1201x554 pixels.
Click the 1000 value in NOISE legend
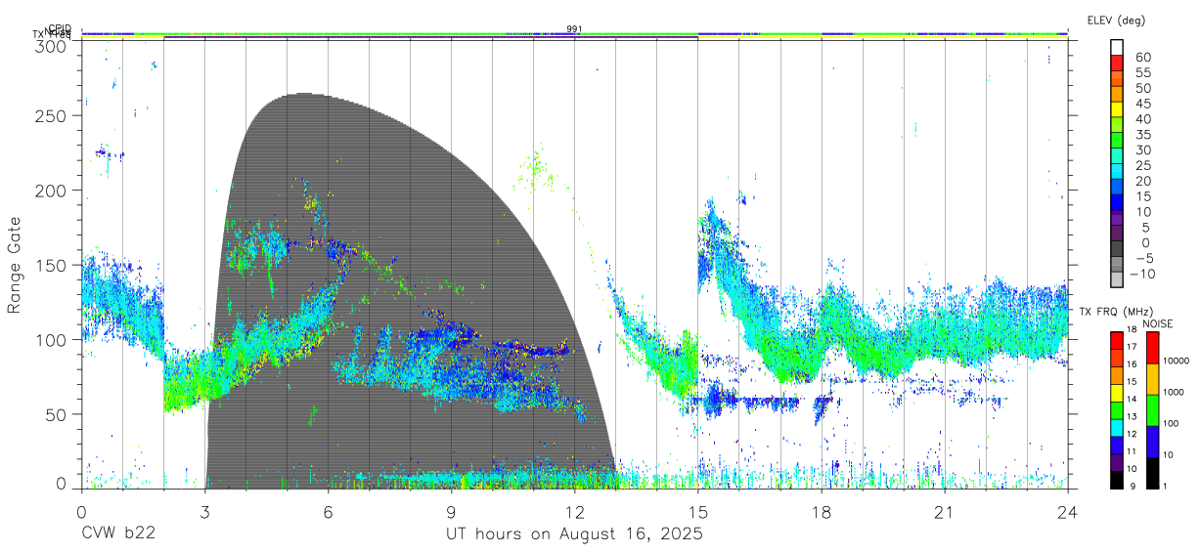[1175, 393]
